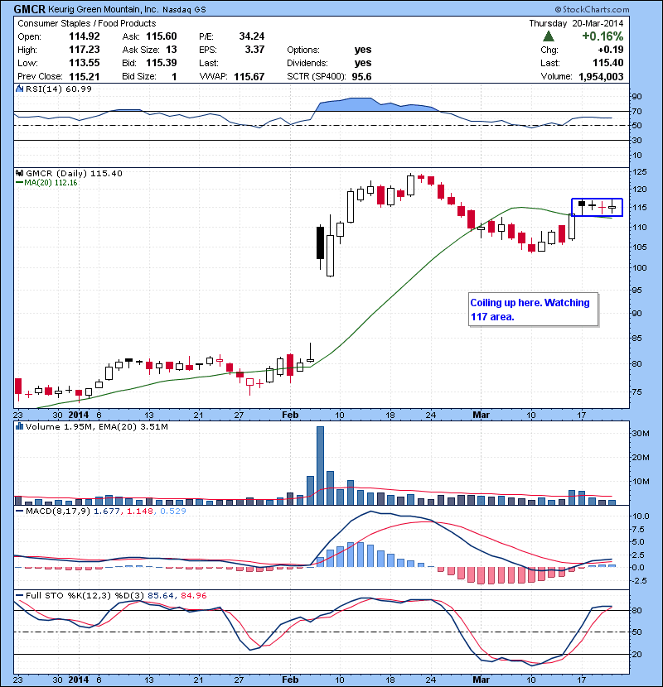Click the stochastic %D value 84.96
The width and height of the screenshot is (663, 687).
click(193, 595)
